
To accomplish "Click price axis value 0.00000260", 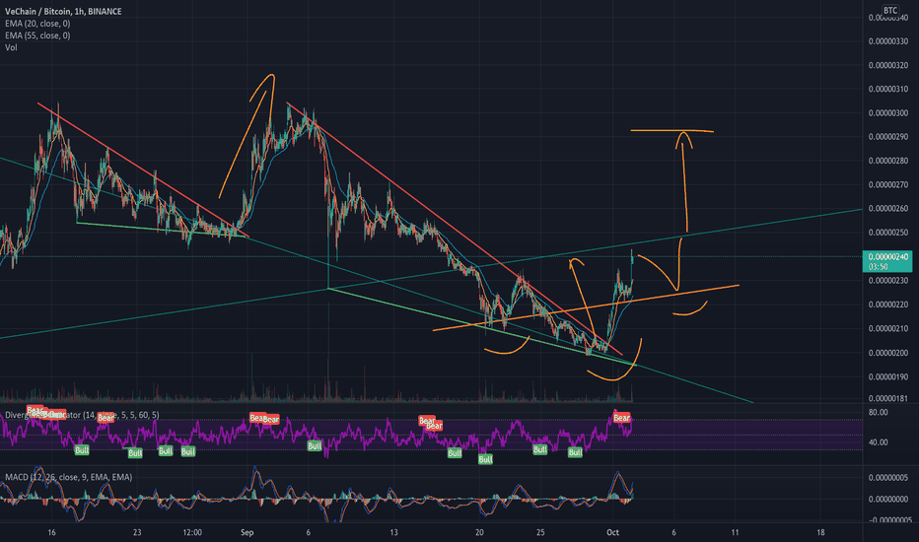I will coord(888,209).
